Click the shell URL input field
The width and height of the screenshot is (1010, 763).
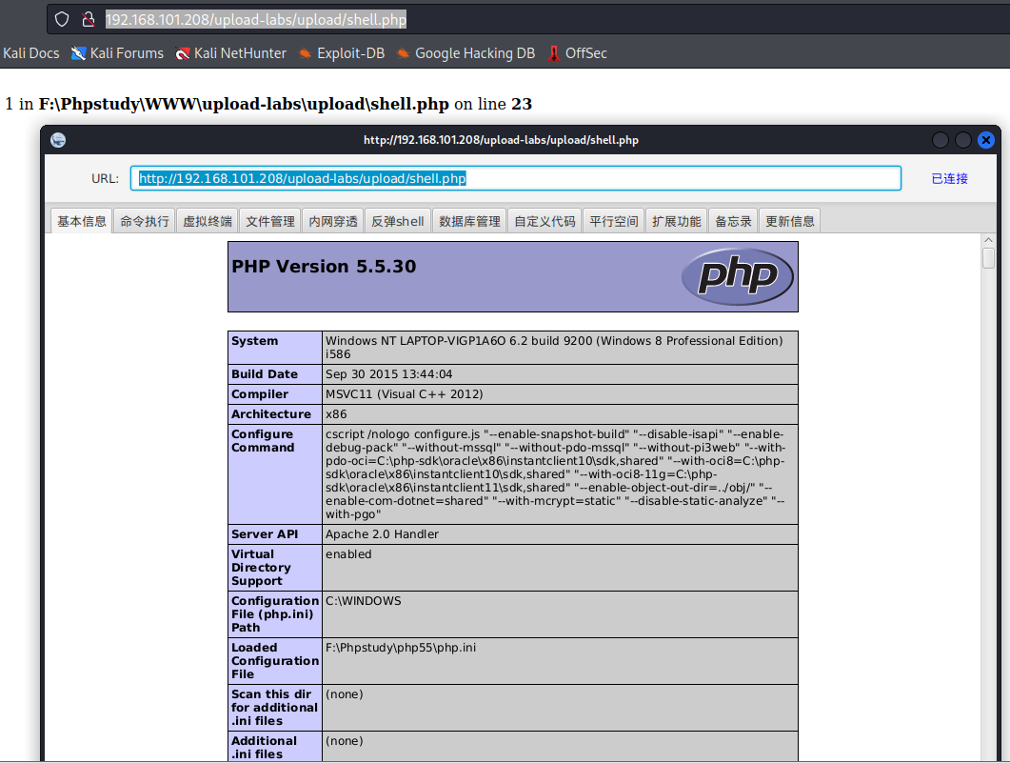tap(515, 178)
